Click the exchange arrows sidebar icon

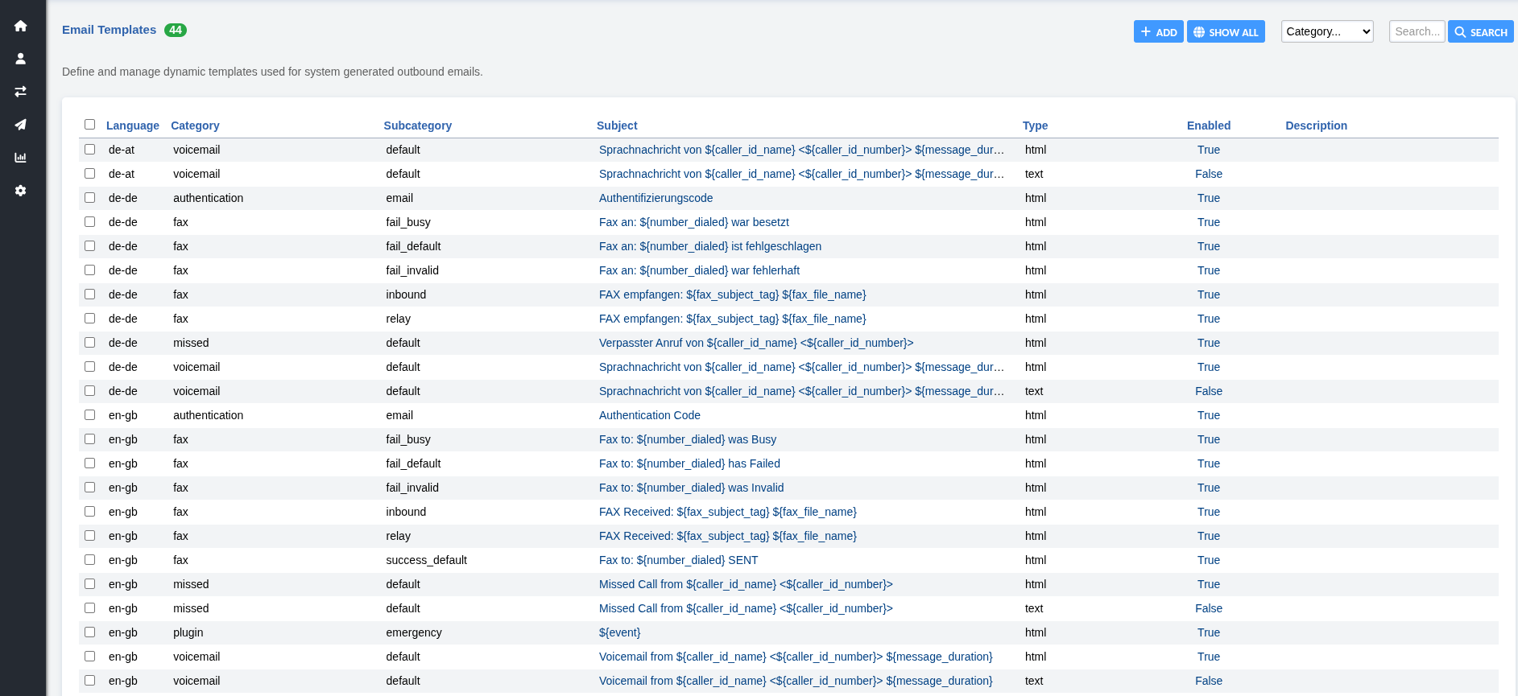point(21,92)
